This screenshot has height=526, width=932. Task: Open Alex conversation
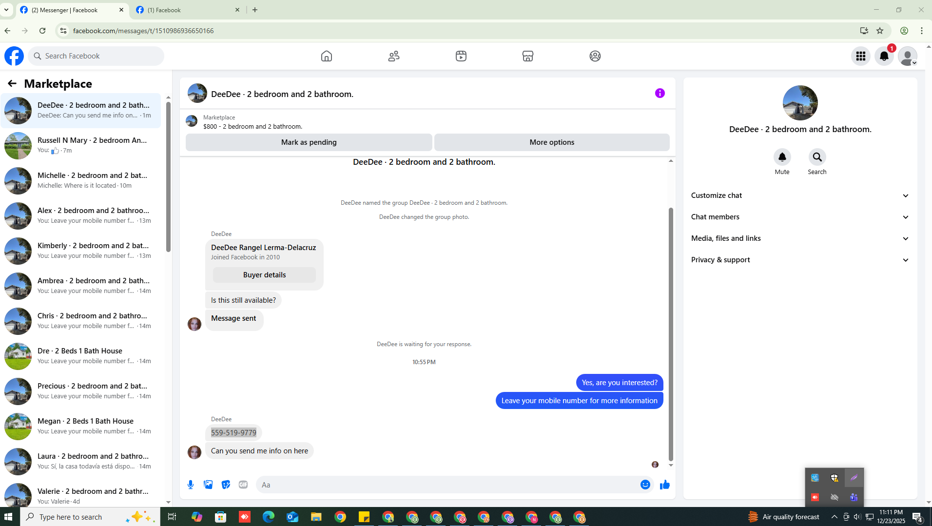pos(81,216)
